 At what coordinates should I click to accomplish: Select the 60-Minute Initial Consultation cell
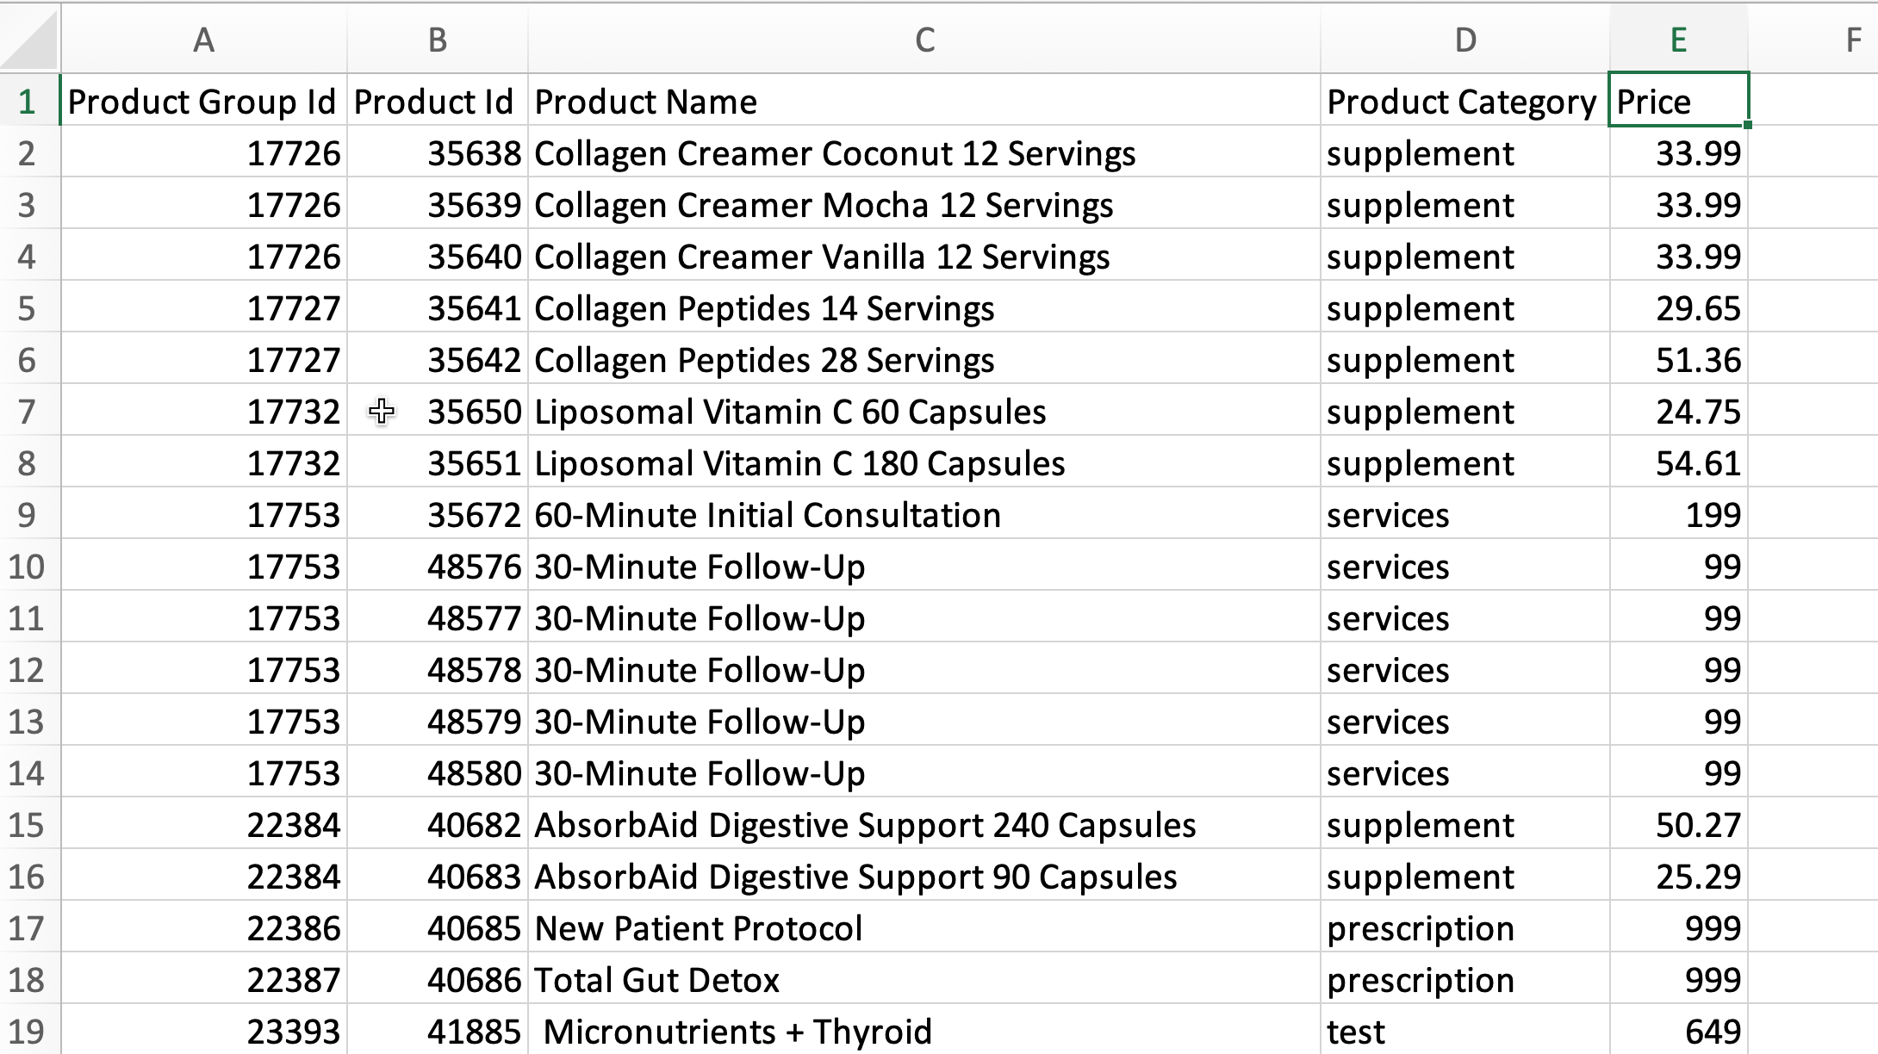click(x=924, y=515)
